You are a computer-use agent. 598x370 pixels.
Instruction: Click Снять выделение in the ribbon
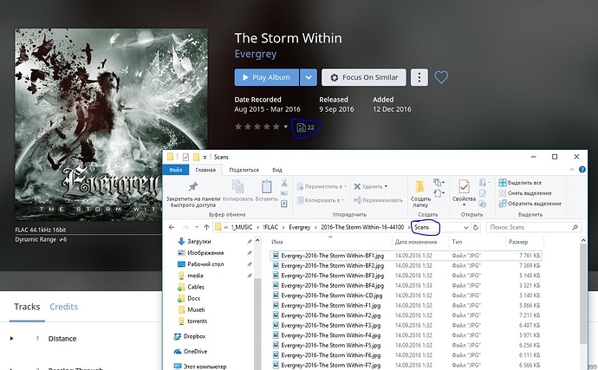point(525,193)
